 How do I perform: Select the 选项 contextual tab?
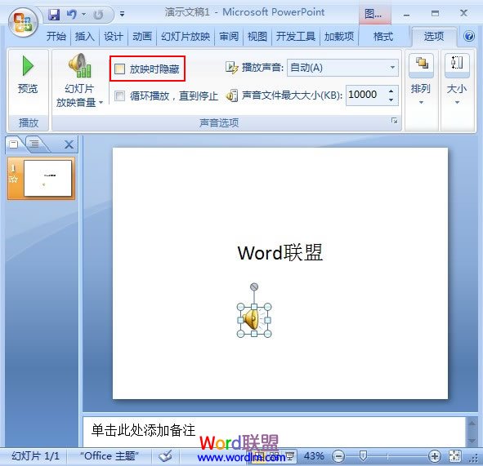click(x=434, y=36)
